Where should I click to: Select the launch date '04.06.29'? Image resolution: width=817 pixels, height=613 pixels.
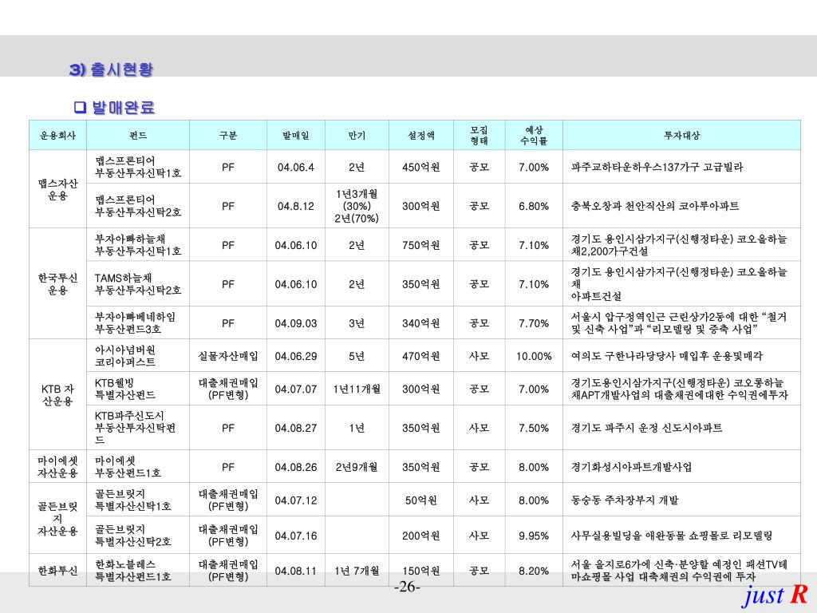point(296,357)
